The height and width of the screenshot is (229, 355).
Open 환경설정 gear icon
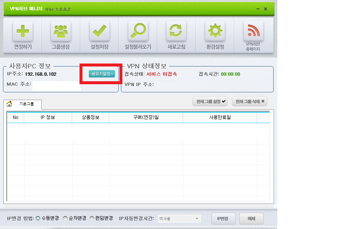(x=215, y=31)
